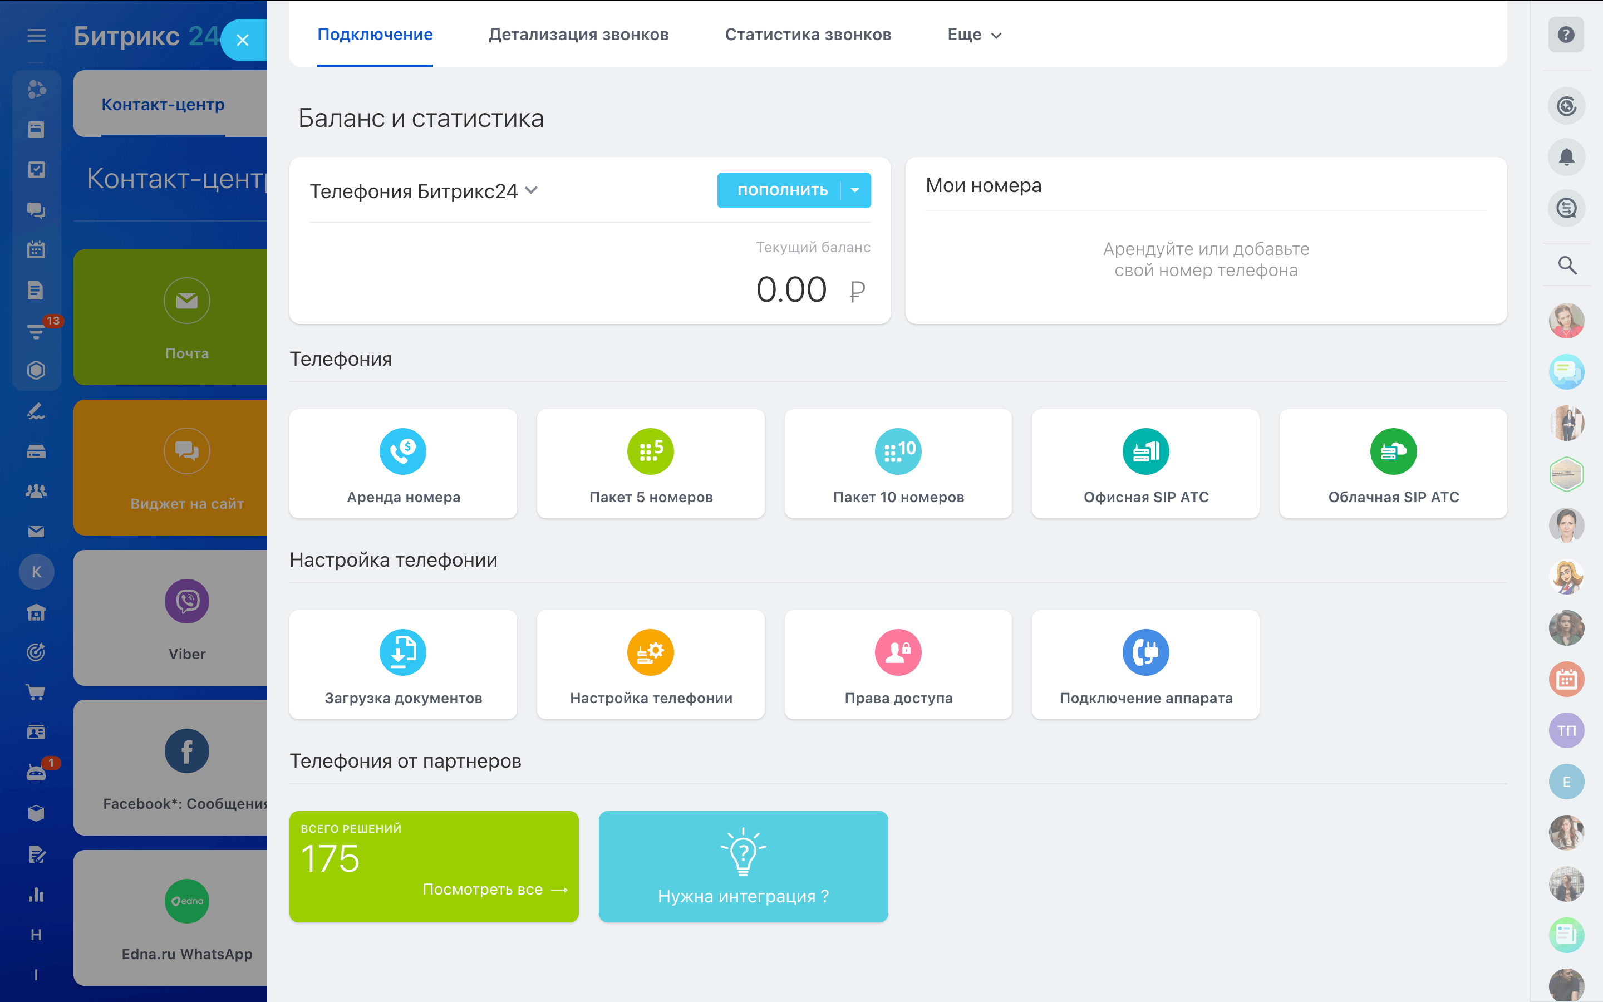Open Загрузка документов tile

point(403,665)
